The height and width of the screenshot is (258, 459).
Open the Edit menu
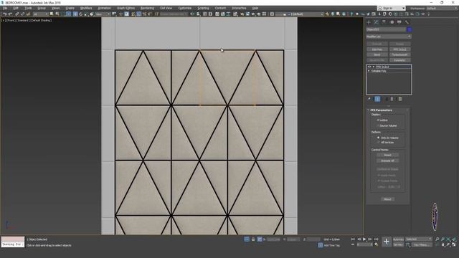tap(16, 8)
